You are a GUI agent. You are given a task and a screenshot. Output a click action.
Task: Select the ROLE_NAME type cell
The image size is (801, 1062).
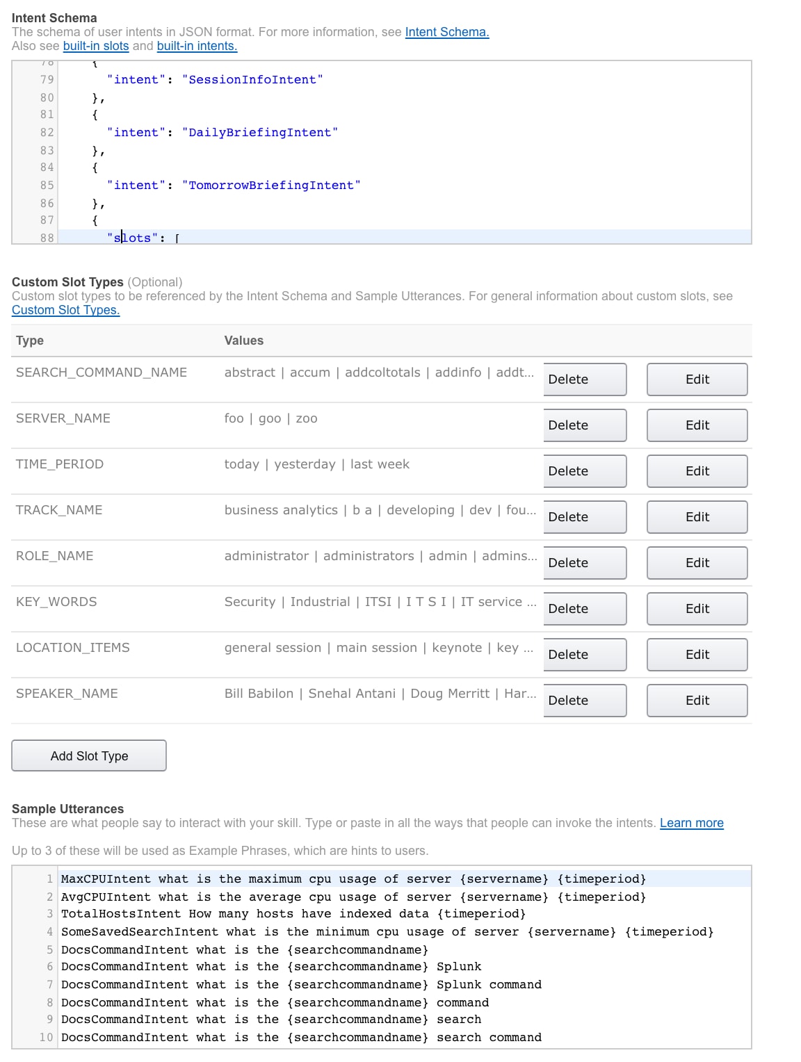[55, 556]
